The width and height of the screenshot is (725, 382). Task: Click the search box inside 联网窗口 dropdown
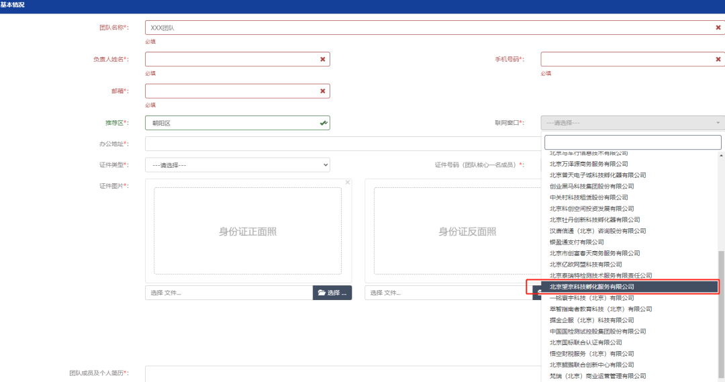point(632,142)
